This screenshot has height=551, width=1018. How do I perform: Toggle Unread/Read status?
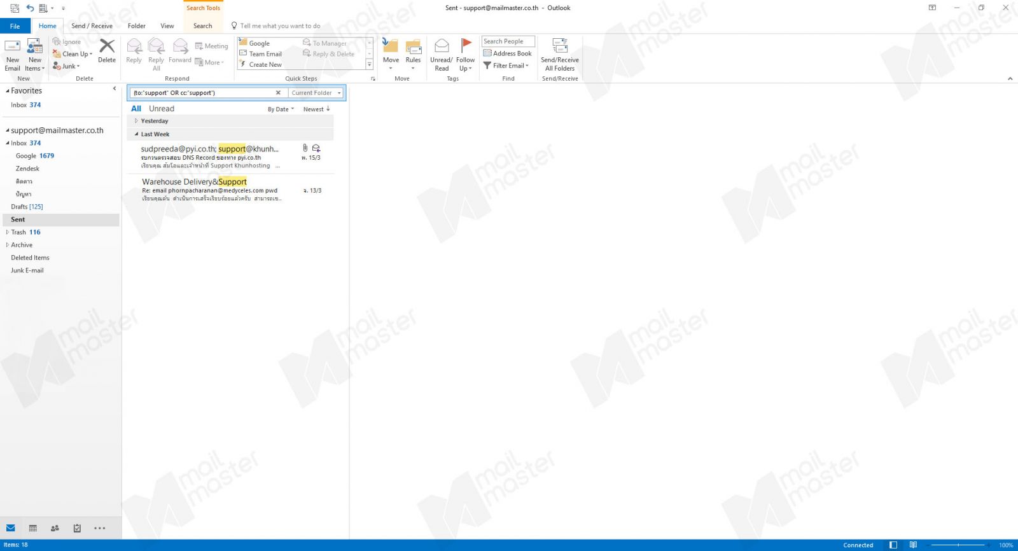[x=442, y=55]
